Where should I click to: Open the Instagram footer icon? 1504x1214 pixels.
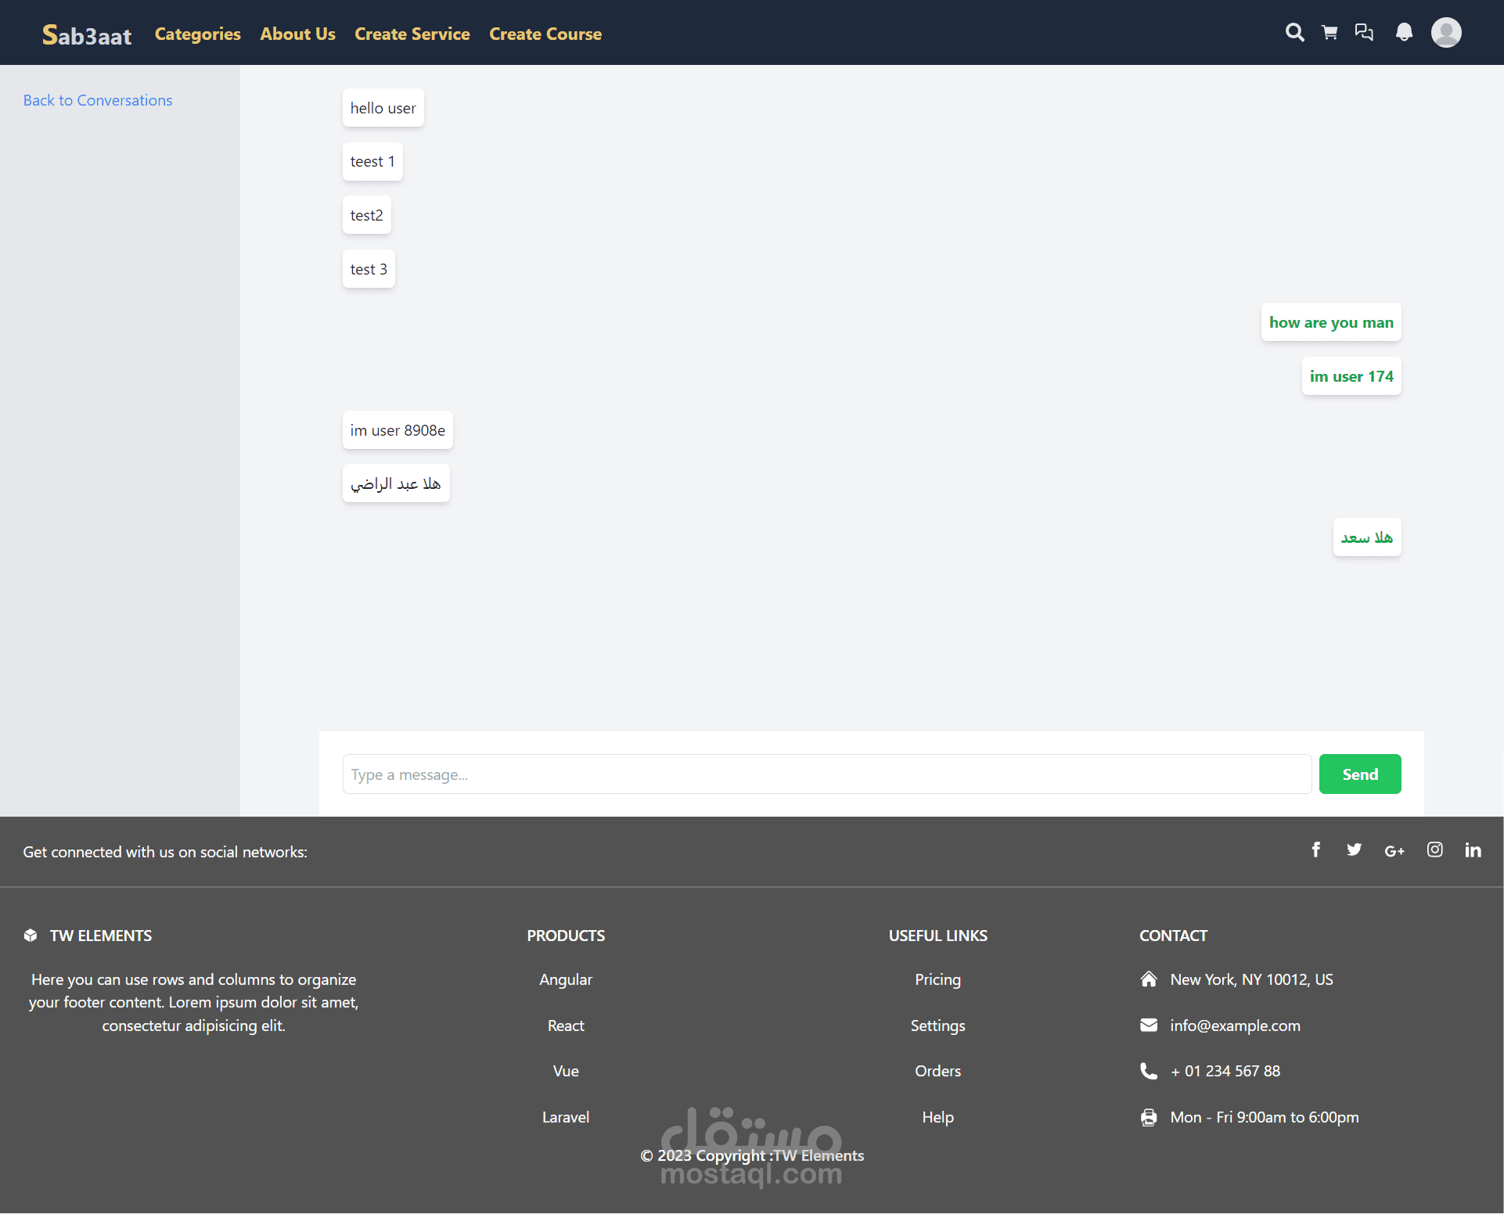pyautogui.click(x=1434, y=850)
